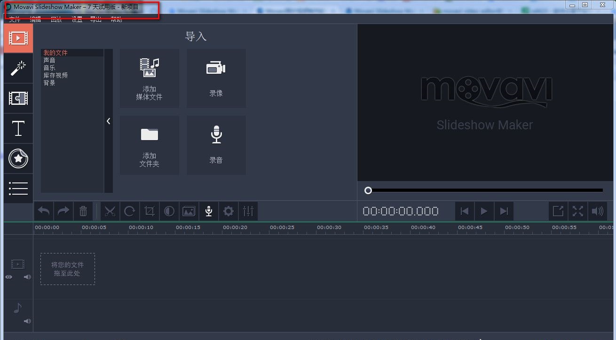Open the Transitions tab in the sidebar

point(18,98)
